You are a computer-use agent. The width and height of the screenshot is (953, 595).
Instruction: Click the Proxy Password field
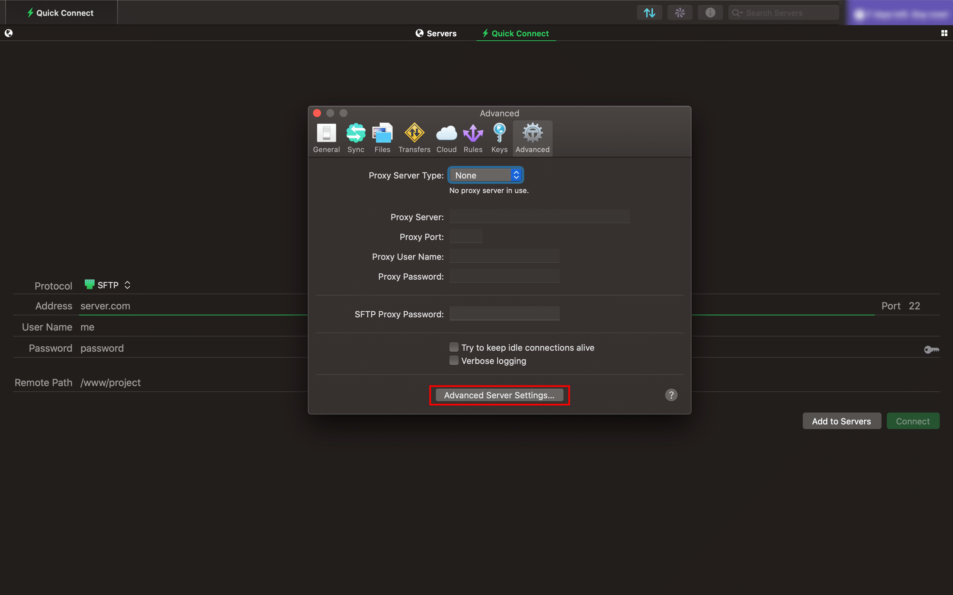tap(504, 276)
